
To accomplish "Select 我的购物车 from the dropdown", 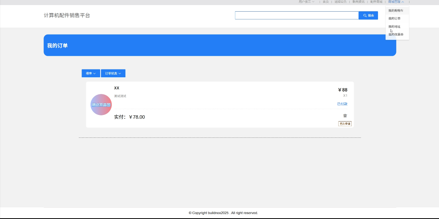I will [396, 10].
